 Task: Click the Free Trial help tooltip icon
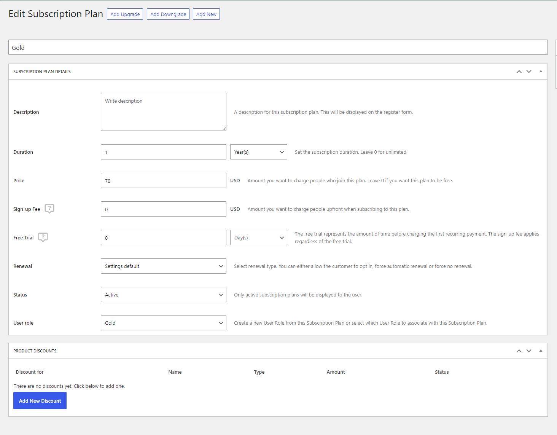43,237
